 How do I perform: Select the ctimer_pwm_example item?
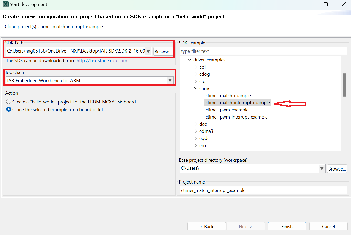click(x=227, y=110)
